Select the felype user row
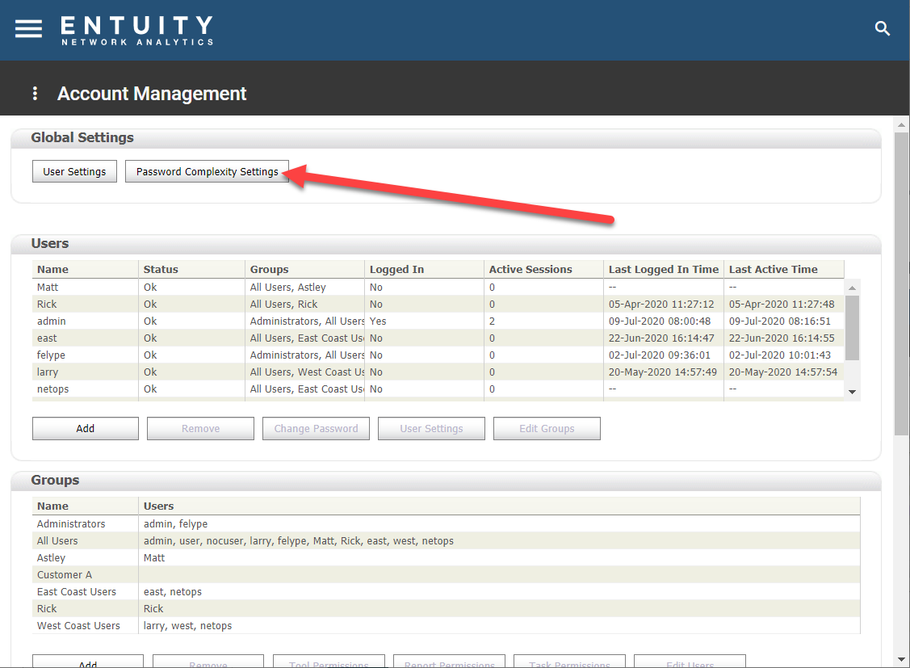The image size is (910, 668). (x=438, y=355)
